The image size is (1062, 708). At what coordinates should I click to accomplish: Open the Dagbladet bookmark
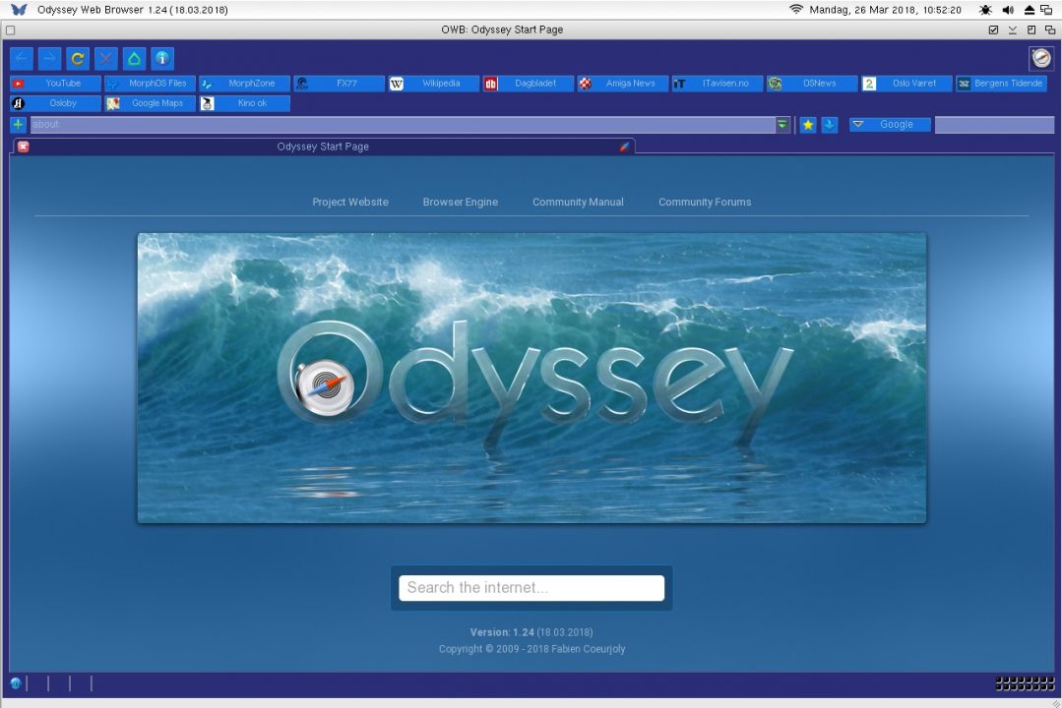[529, 84]
